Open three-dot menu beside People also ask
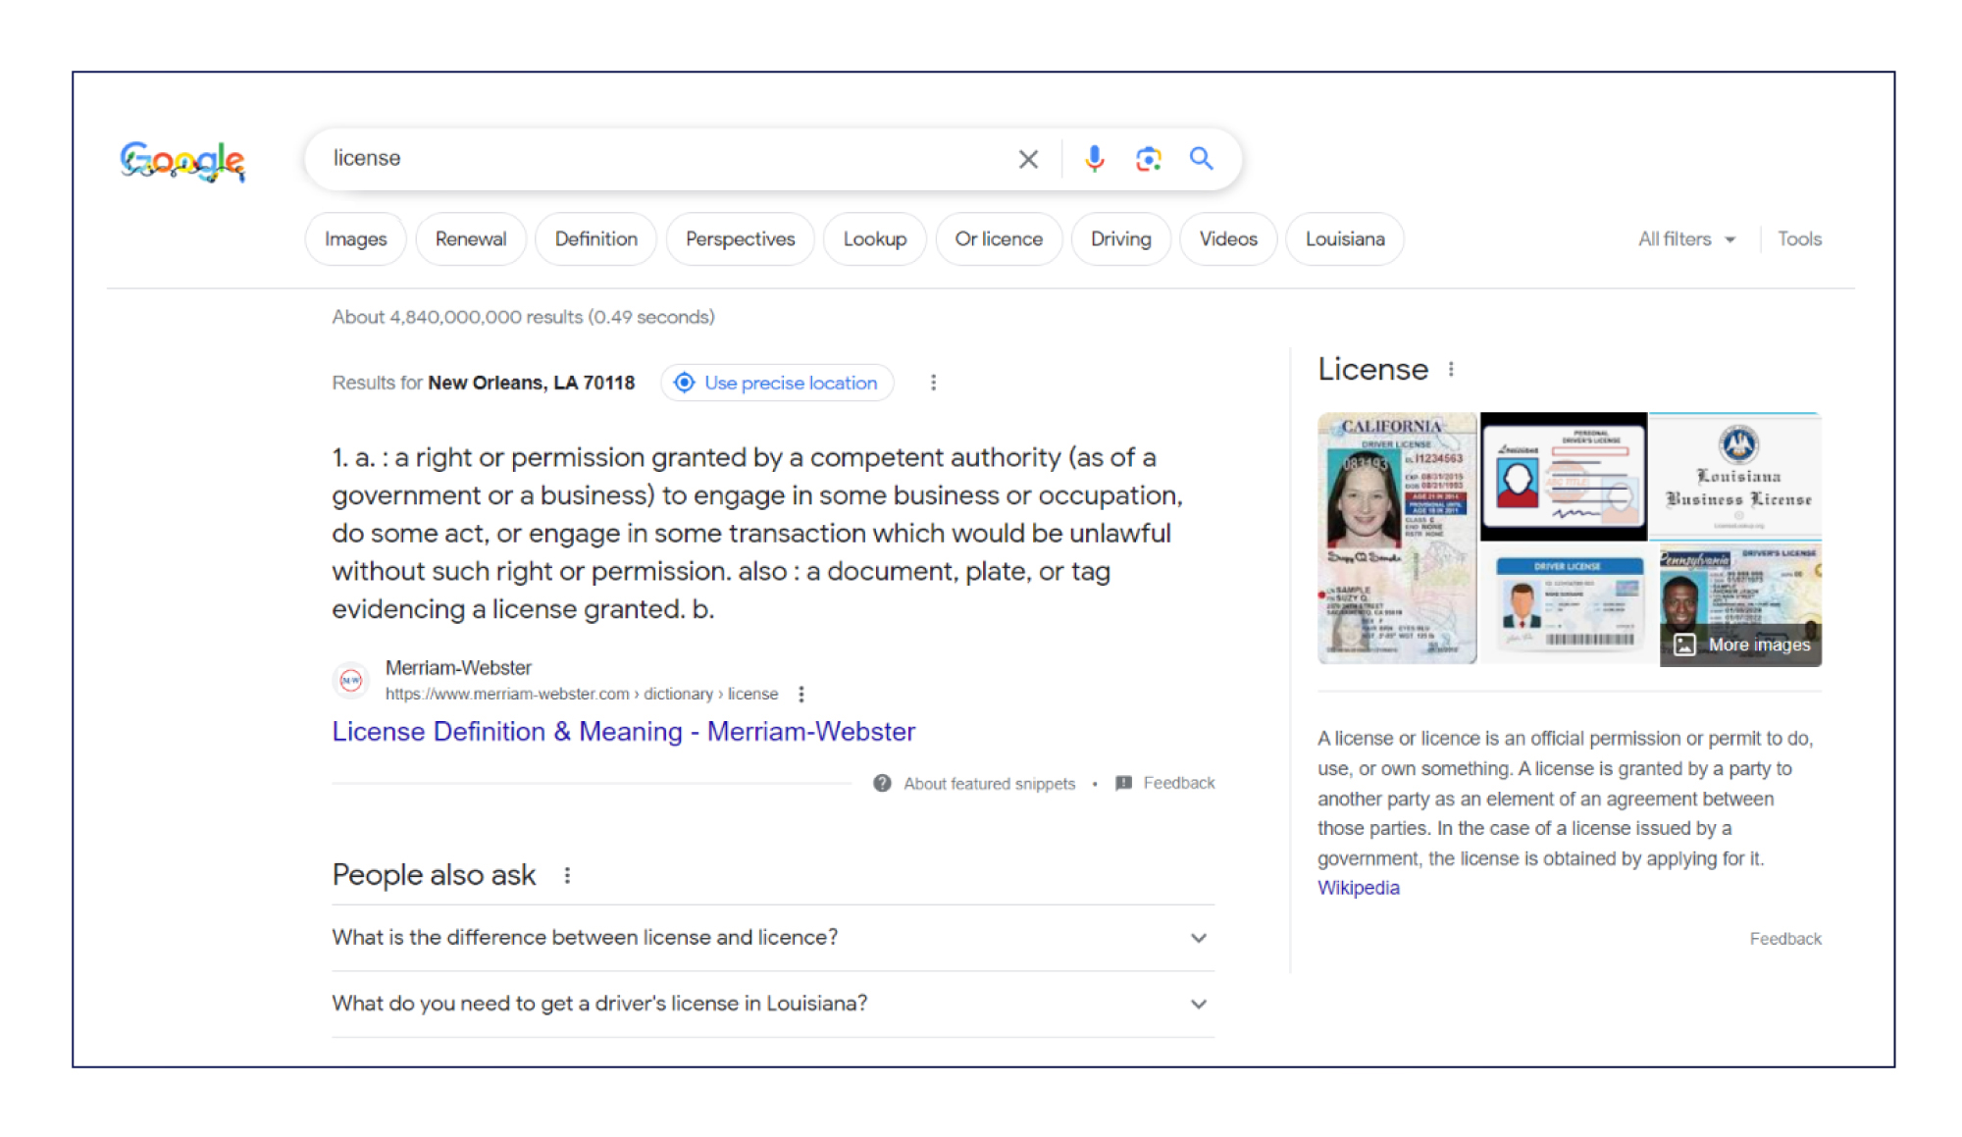This screenshot has width=1962, height=1137. pyautogui.click(x=567, y=875)
